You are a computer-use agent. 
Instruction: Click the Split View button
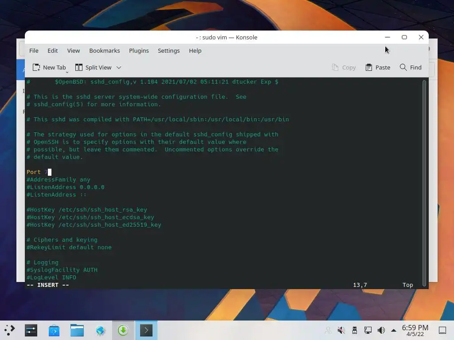93,67
